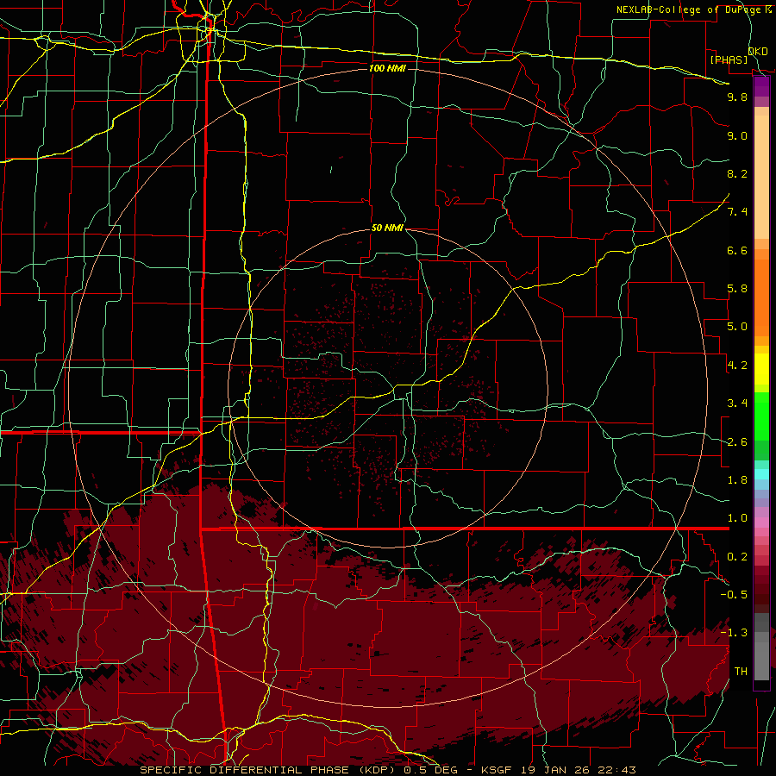Image resolution: width=776 pixels, height=776 pixels.
Task: Click the 7.4 value on color scale
Action: pyautogui.click(x=737, y=212)
